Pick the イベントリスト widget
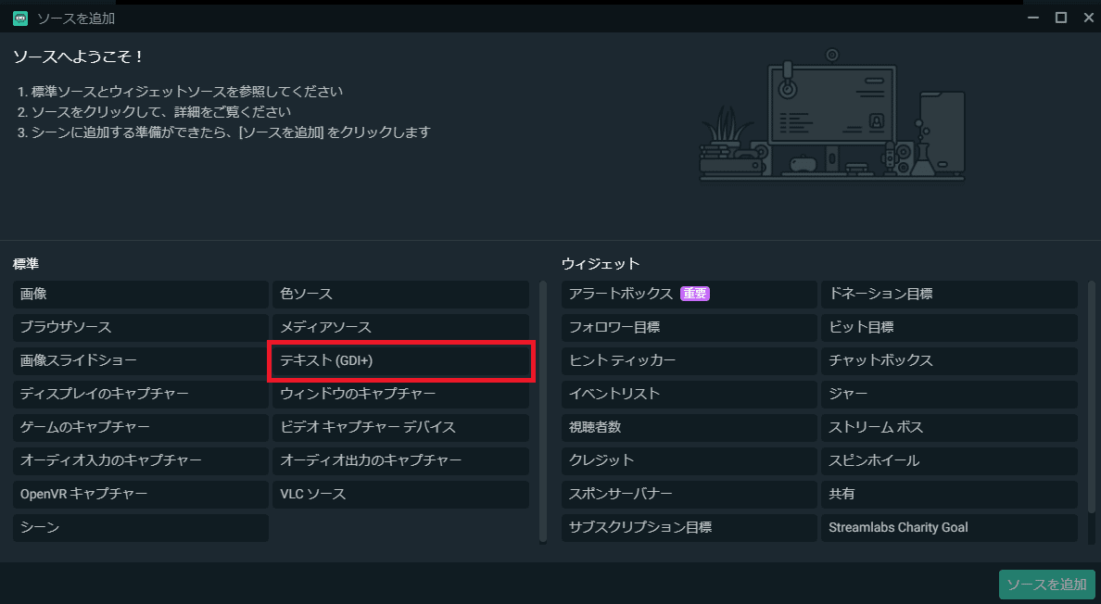The width and height of the screenshot is (1101, 604). tap(690, 395)
